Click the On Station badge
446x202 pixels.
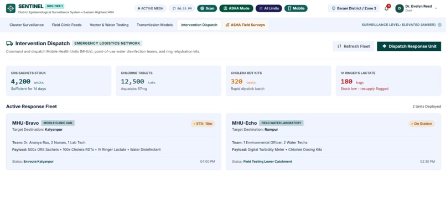pos(422,124)
